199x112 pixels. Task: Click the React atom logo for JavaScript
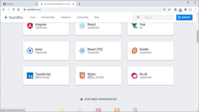pos(82,26)
